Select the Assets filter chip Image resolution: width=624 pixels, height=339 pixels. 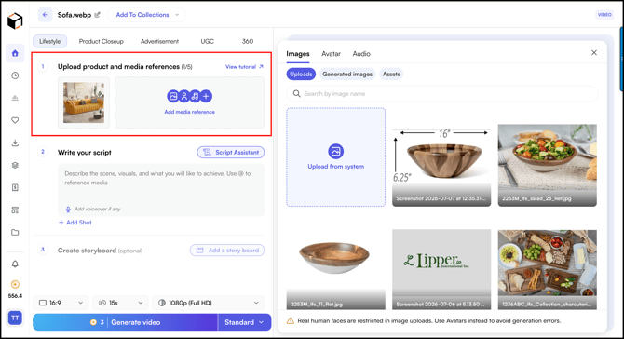click(391, 74)
